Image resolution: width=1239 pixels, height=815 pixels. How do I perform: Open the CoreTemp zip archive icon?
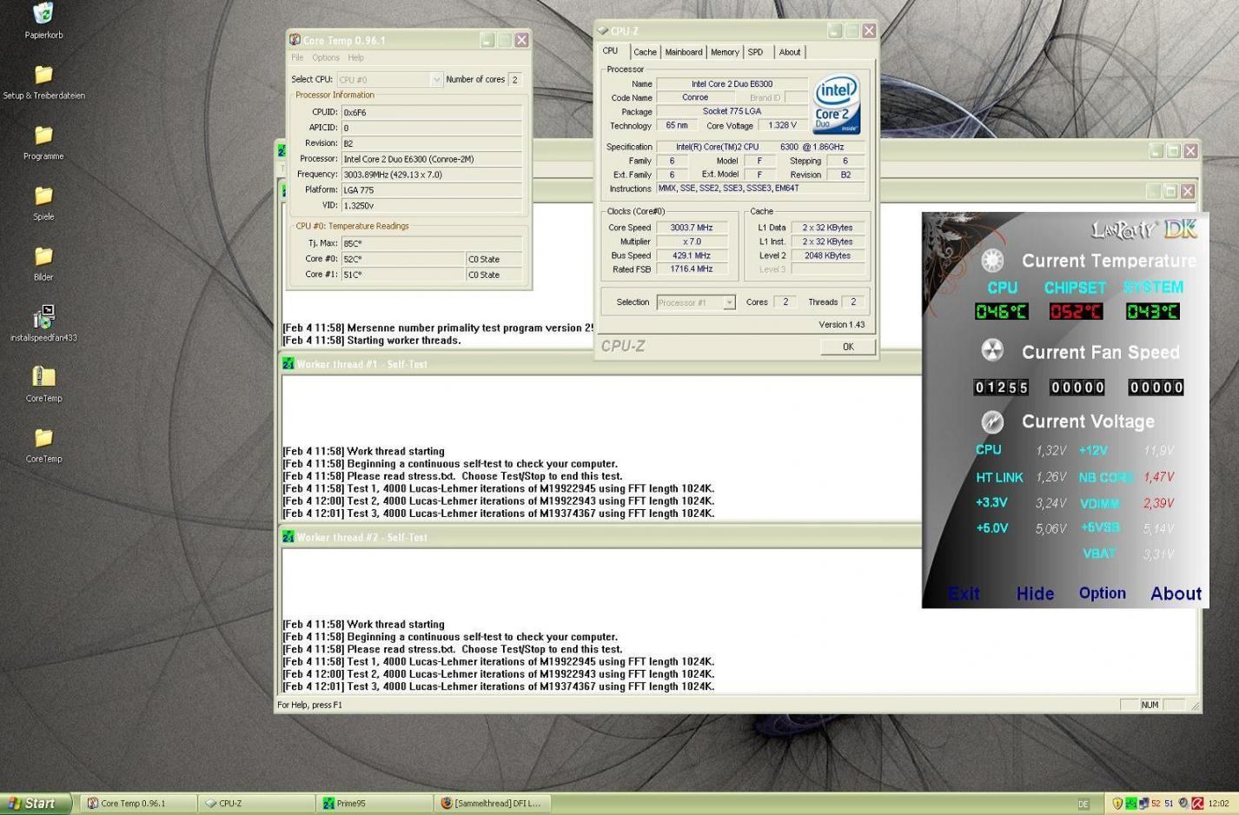(x=43, y=376)
